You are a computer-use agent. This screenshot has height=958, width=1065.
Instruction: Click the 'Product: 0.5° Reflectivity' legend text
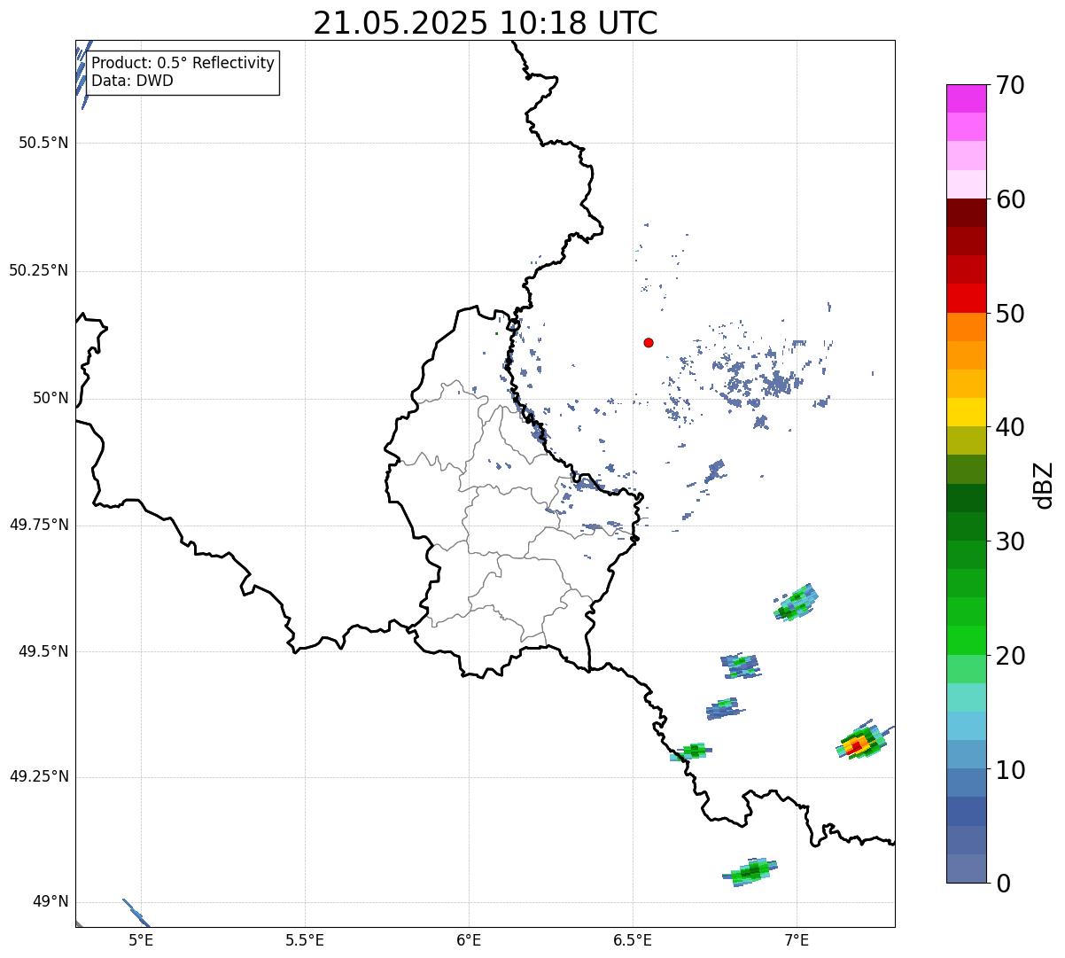coord(183,63)
